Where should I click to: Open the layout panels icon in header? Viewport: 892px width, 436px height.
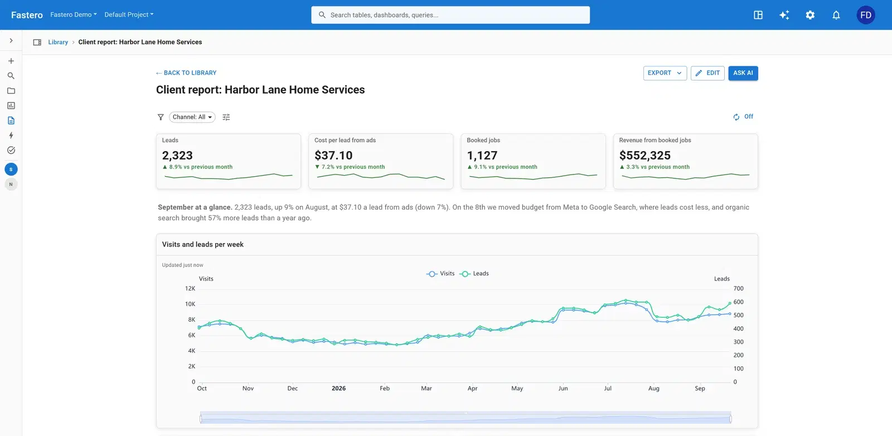[x=758, y=15]
